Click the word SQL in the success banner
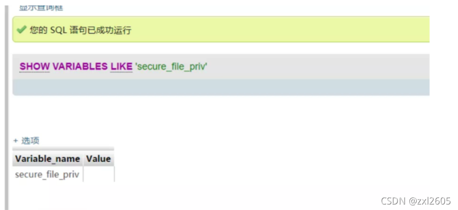Image resolution: width=458 pixels, height=210 pixels. [x=58, y=30]
